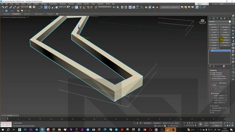
Task: Switch to the Motion command panel tab
Action: 221,18
